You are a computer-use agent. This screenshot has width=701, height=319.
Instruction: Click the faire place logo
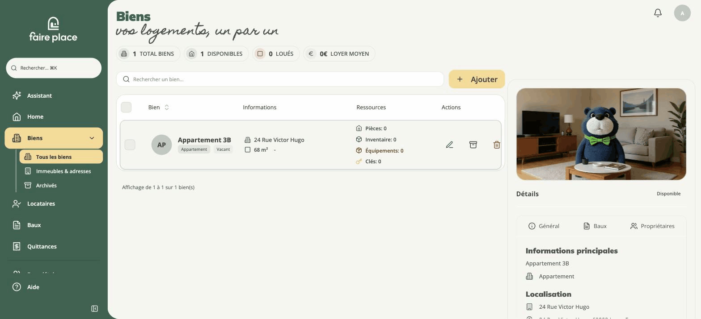(53, 29)
